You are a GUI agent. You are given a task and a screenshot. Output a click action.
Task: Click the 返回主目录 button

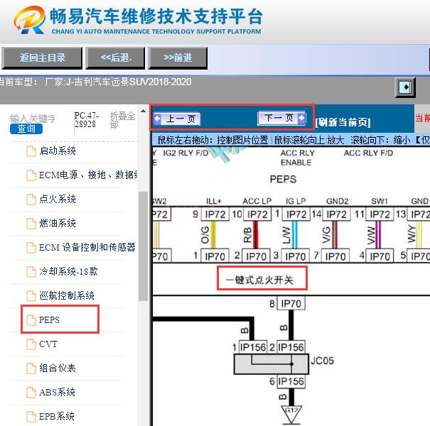coord(42,58)
